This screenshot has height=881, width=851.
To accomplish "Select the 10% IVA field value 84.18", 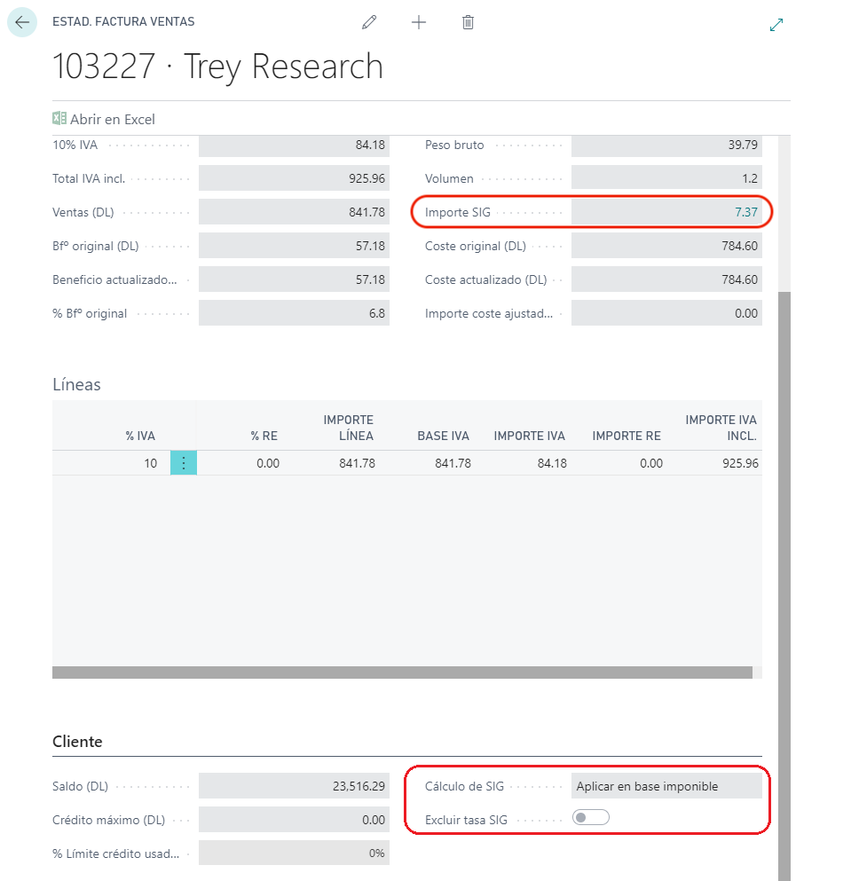I will click(x=294, y=145).
